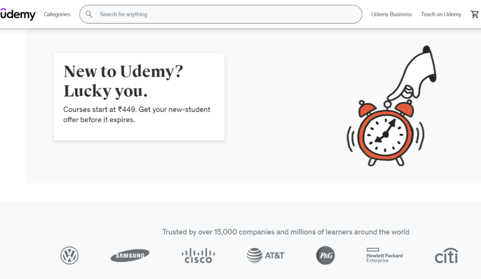
Task: Select the Cisco logo
Action: [198, 256]
